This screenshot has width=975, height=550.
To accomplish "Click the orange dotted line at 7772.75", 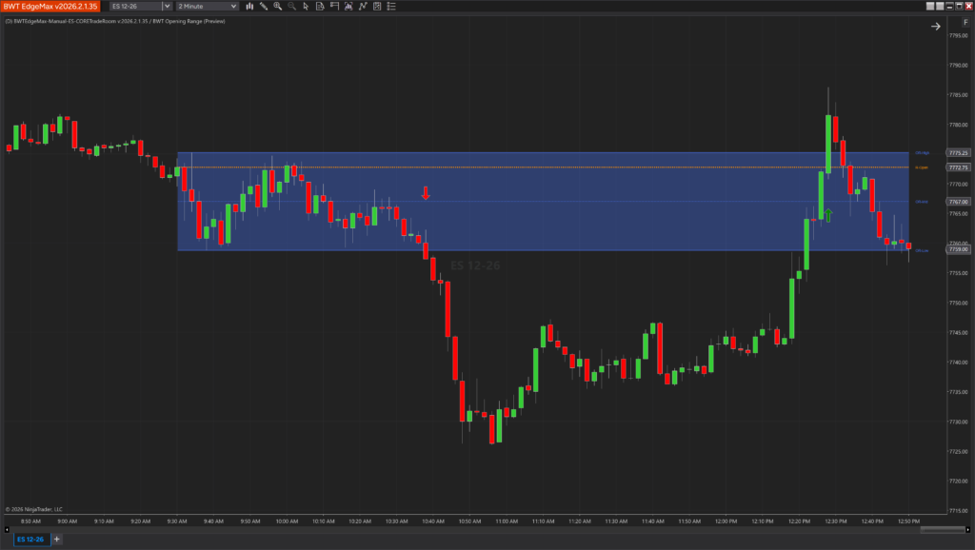I will pyautogui.click(x=543, y=167).
